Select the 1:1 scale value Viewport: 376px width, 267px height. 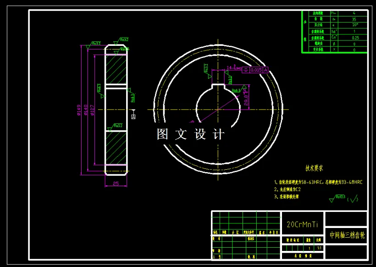[x=319, y=248]
